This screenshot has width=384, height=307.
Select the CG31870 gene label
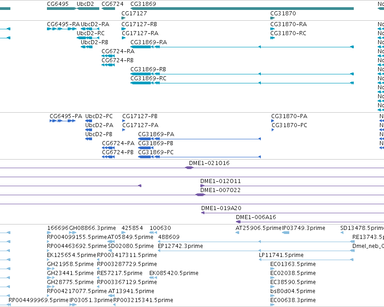point(283,14)
